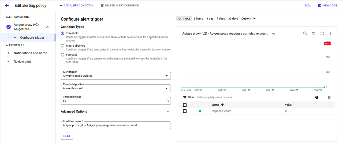
Task: Reset zoom with the magnifier icon
Action: pyautogui.click(x=305, y=34)
